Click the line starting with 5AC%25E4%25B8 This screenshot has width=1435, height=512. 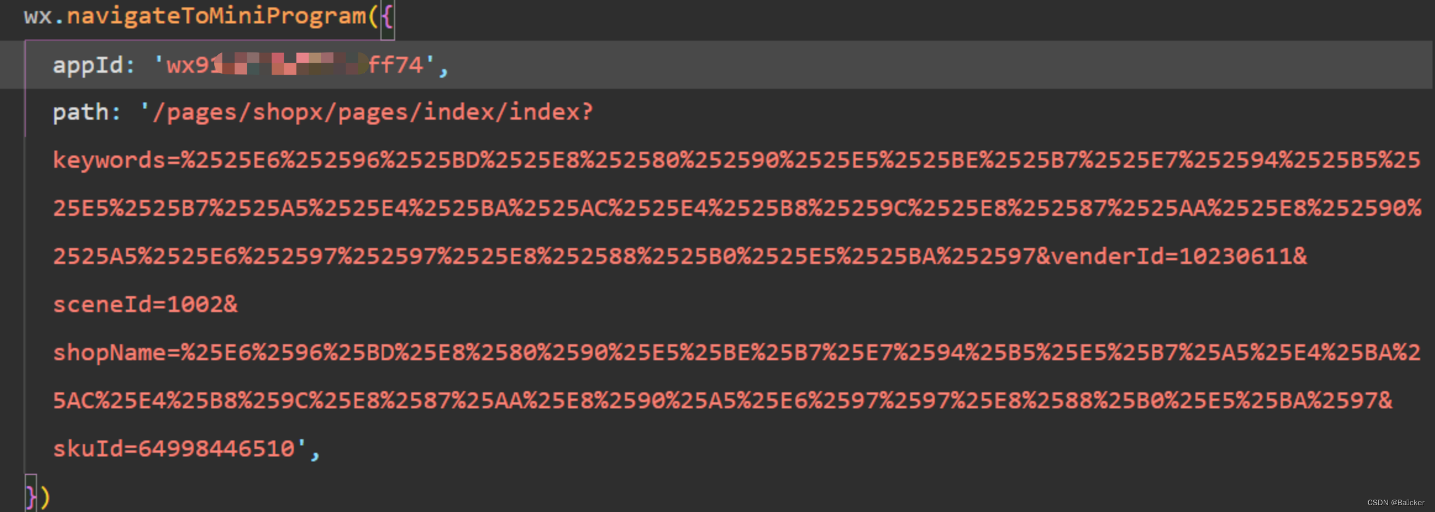722,401
